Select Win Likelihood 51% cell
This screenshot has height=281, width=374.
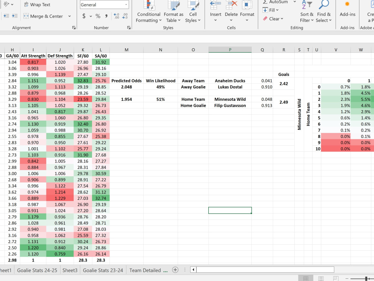point(160,99)
